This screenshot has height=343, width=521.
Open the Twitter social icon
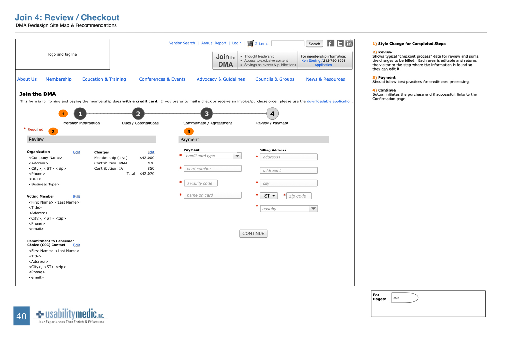[x=340, y=44]
